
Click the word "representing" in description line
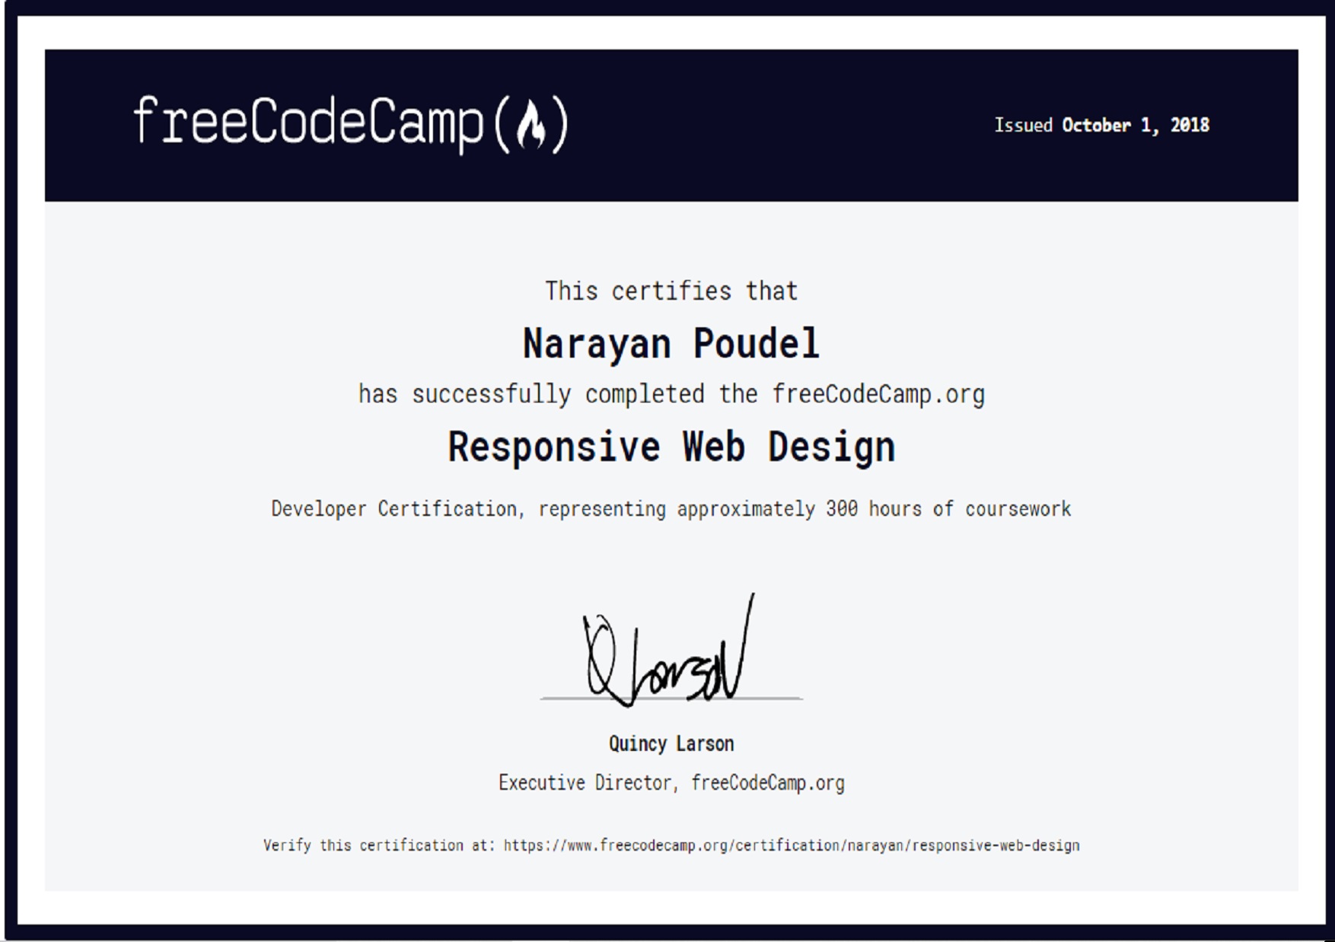601,509
